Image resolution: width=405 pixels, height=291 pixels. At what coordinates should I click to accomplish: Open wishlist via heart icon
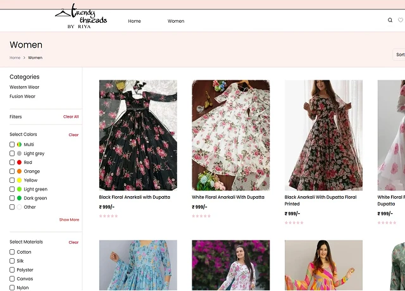click(401, 20)
